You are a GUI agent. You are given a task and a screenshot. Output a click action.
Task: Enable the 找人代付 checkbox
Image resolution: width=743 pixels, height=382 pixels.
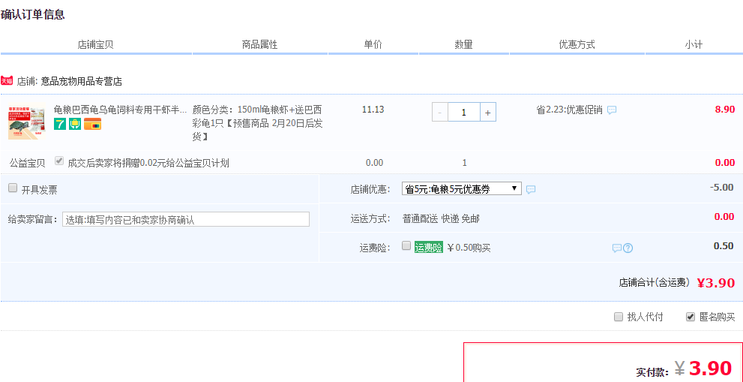click(619, 317)
